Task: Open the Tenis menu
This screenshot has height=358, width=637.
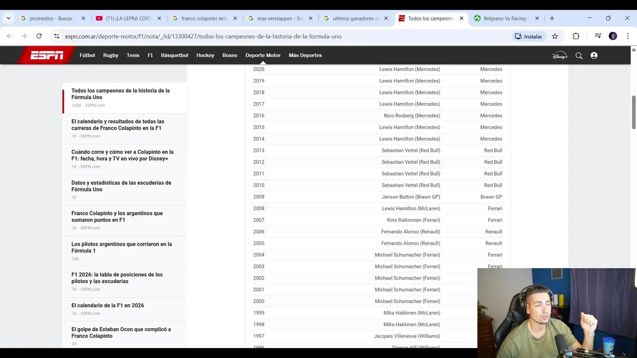Action: click(x=133, y=55)
